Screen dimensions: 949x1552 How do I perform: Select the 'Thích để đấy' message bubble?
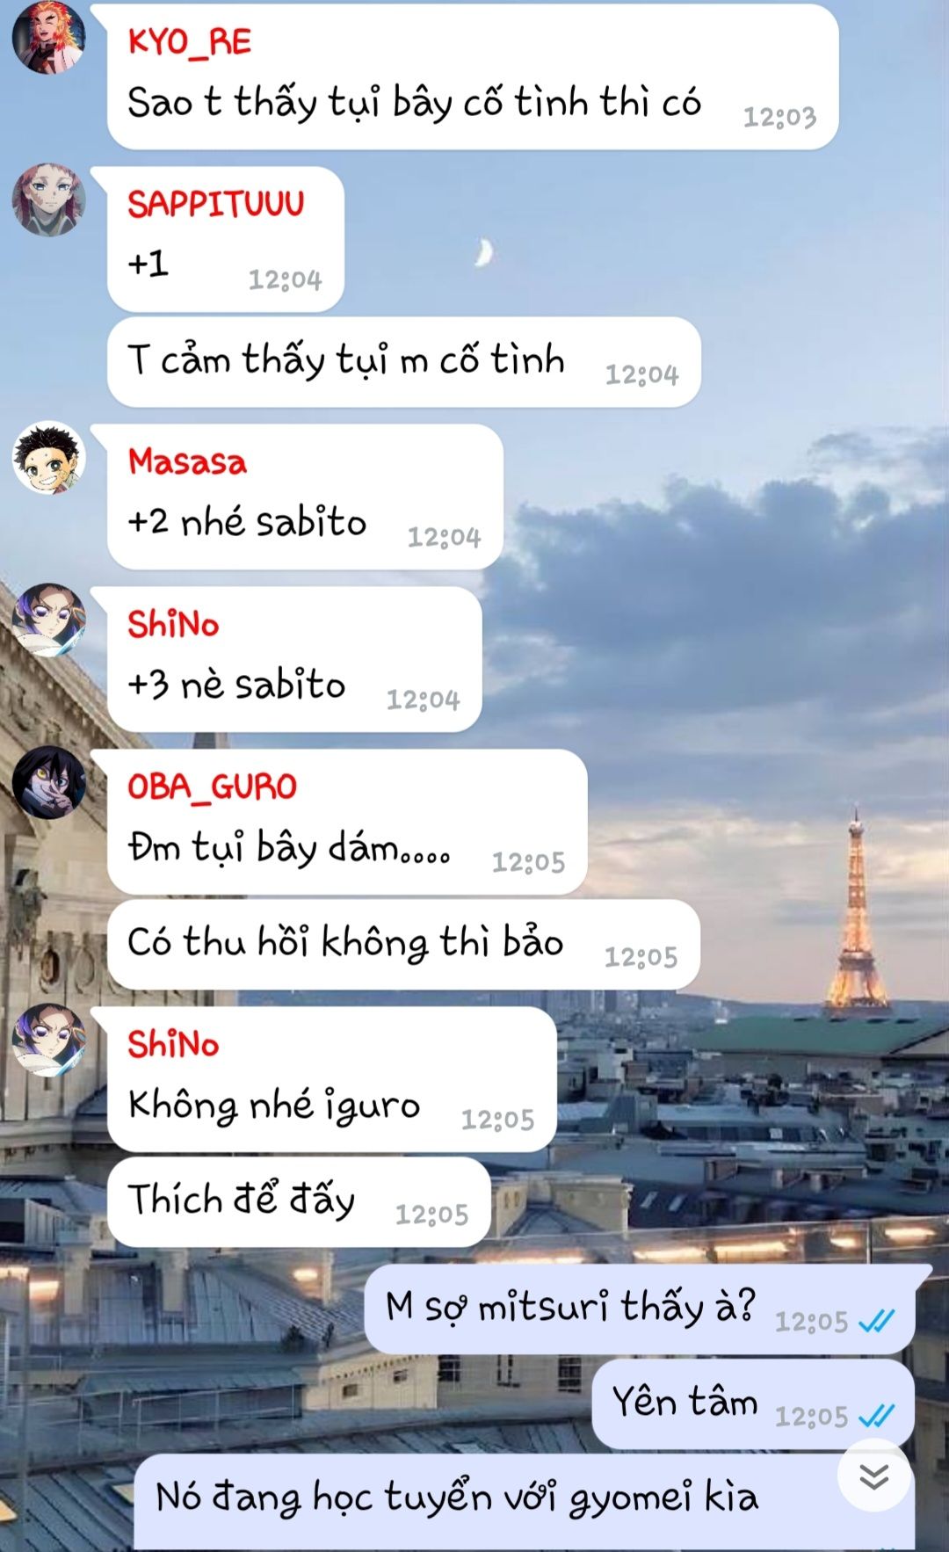coord(299,1201)
